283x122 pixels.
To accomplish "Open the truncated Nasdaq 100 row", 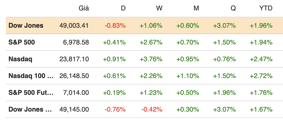I will (x=31, y=76).
